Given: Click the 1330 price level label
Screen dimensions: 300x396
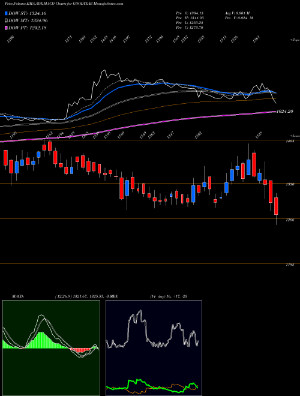Looking at the screenshot, I should tap(290, 185).
